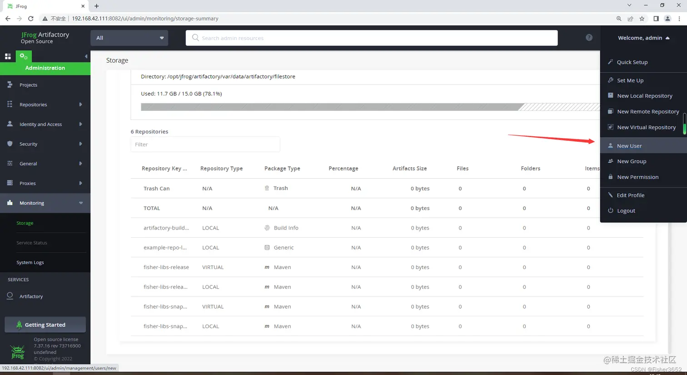This screenshot has width=687, height=375.
Task: Expand the Repositories submenu arrow
Action: [x=80, y=105]
